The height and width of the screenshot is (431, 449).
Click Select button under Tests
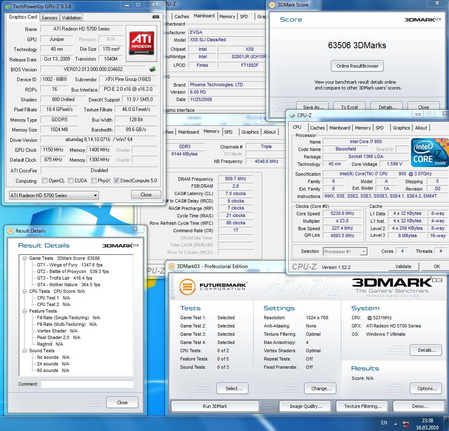pyautogui.click(x=233, y=389)
